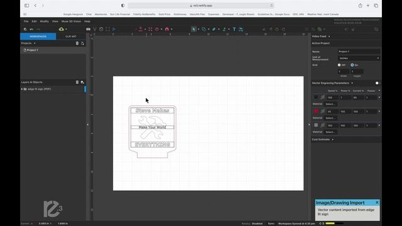
Task: Click the green layers icon in toolbar
Action: tap(320, 30)
